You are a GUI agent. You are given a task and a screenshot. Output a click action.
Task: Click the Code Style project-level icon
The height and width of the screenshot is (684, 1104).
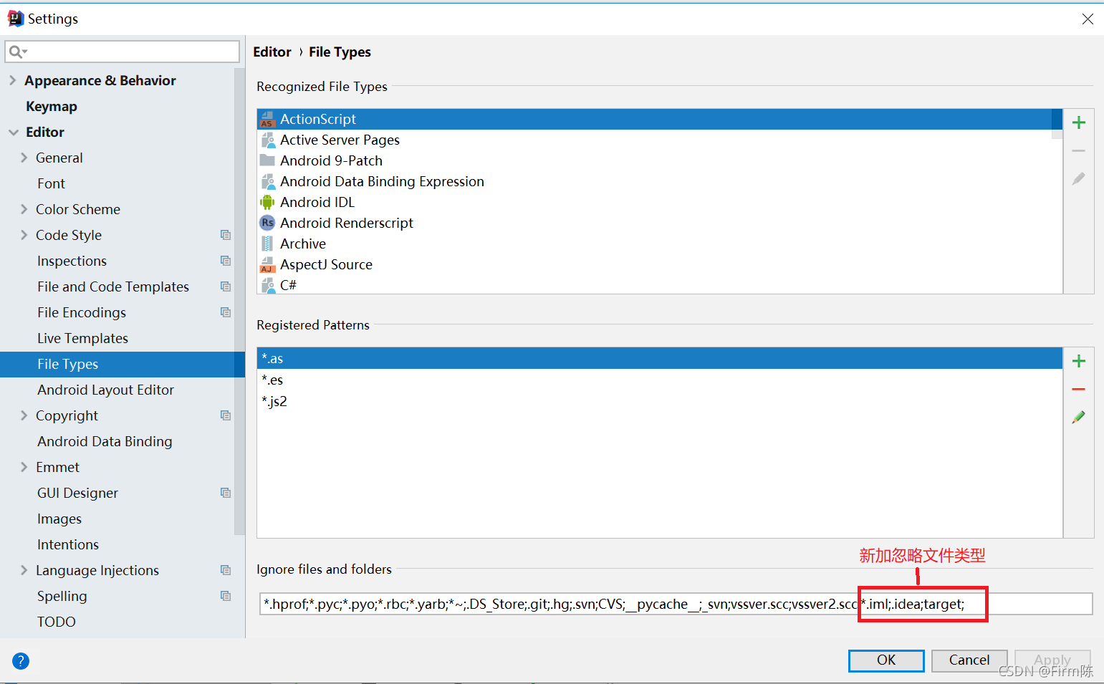click(x=226, y=235)
